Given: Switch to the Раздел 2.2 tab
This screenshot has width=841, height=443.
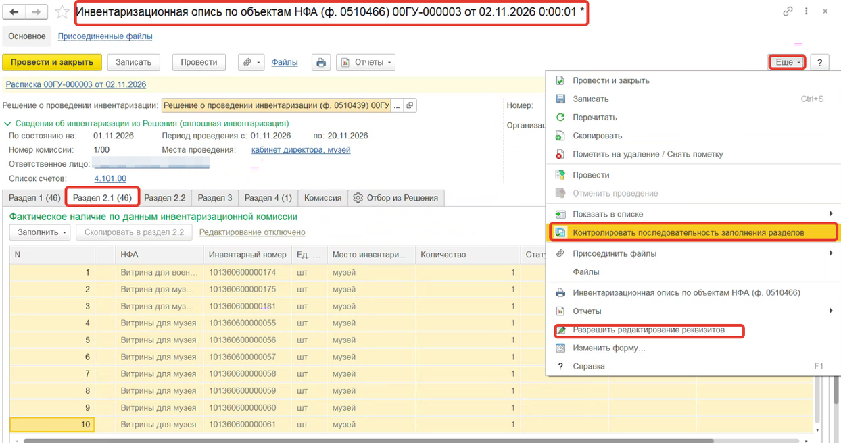Looking at the screenshot, I should (x=164, y=198).
